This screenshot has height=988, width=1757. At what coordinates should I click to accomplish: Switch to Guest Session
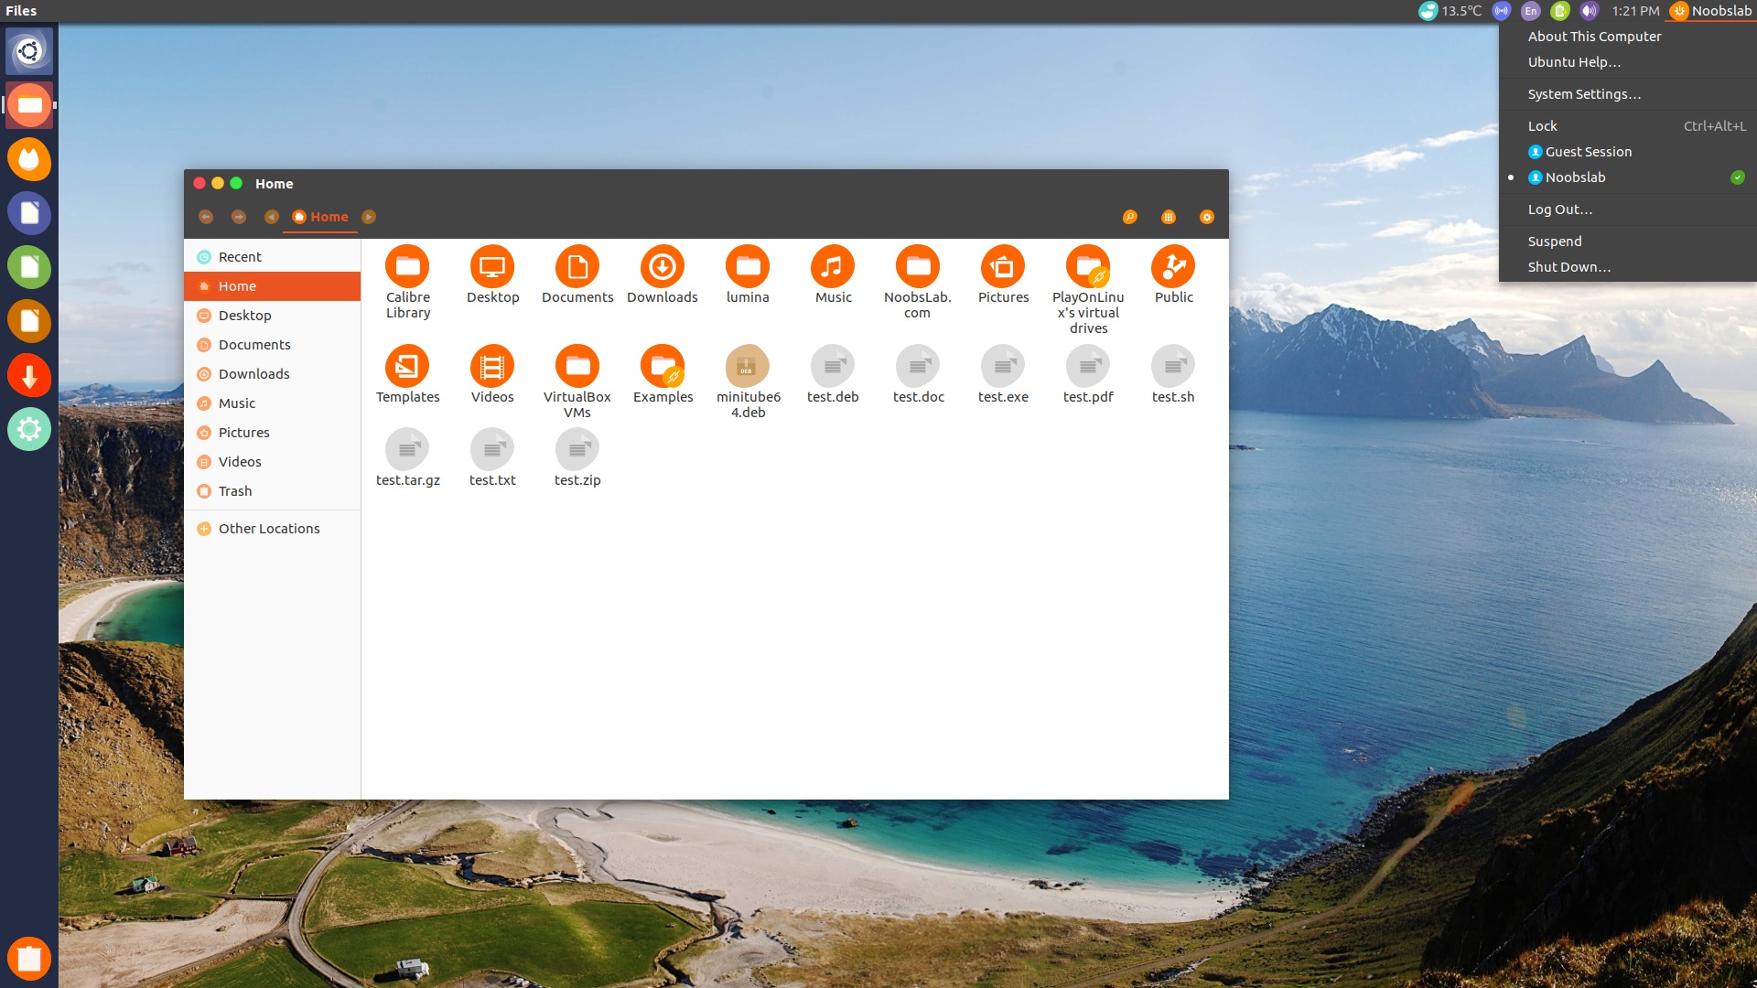(1587, 152)
